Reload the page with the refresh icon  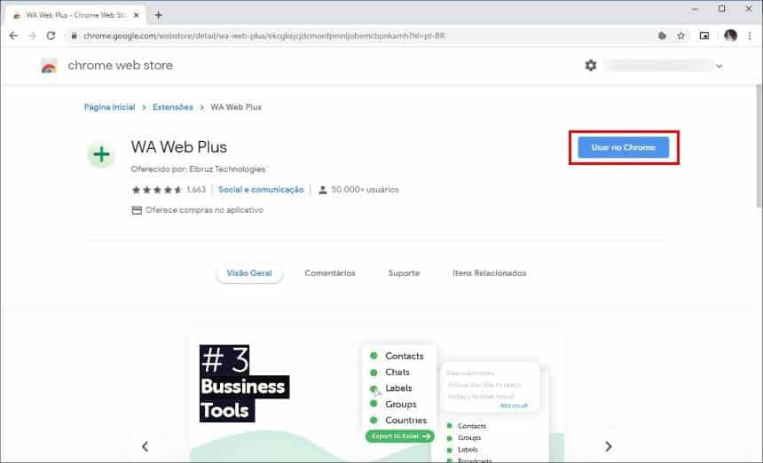[x=51, y=35]
